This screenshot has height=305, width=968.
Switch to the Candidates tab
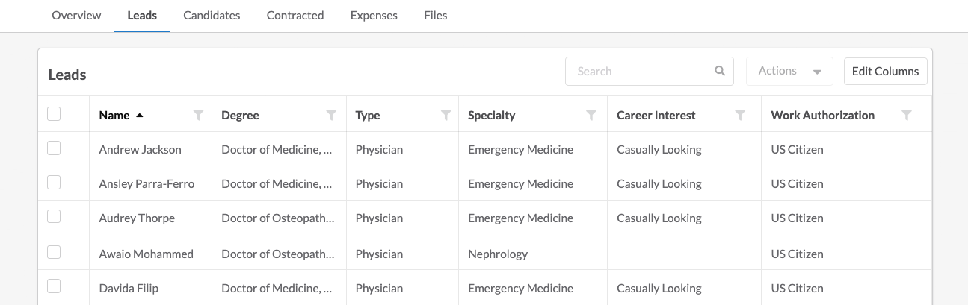tap(212, 15)
